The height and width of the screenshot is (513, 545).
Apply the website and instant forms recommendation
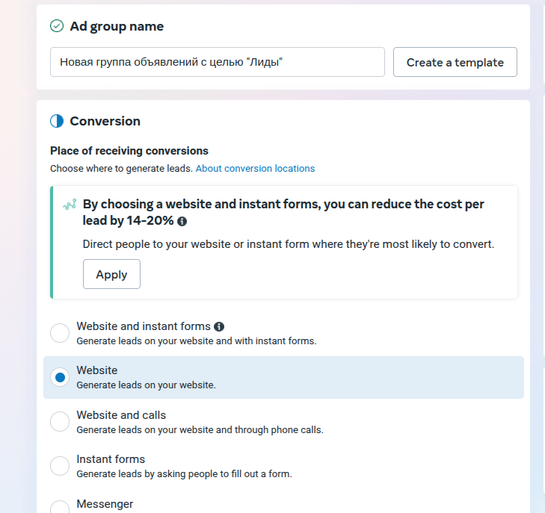coord(111,274)
